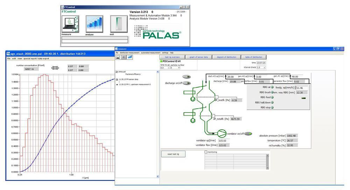Screen dimensions: 350x190
Task: Click the arrow icon in measure toolbar
Action: click(x=124, y=57)
